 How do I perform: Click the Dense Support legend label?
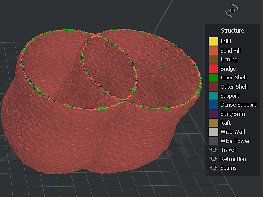pos(238,105)
